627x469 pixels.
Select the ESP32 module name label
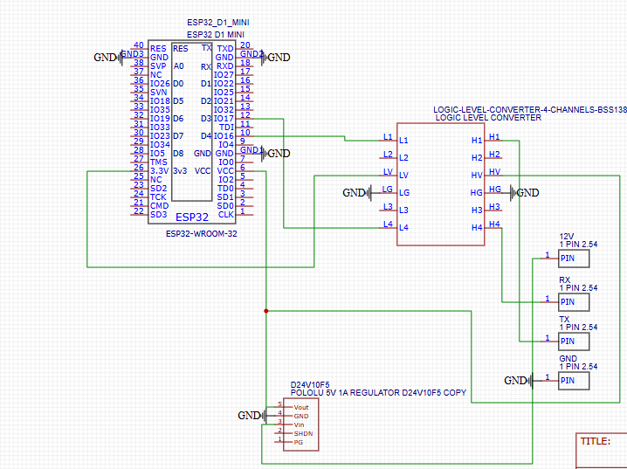point(191,217)
